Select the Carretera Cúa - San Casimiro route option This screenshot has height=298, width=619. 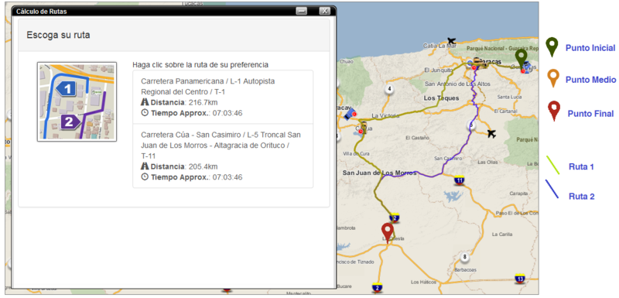click(x=223, y=156)
